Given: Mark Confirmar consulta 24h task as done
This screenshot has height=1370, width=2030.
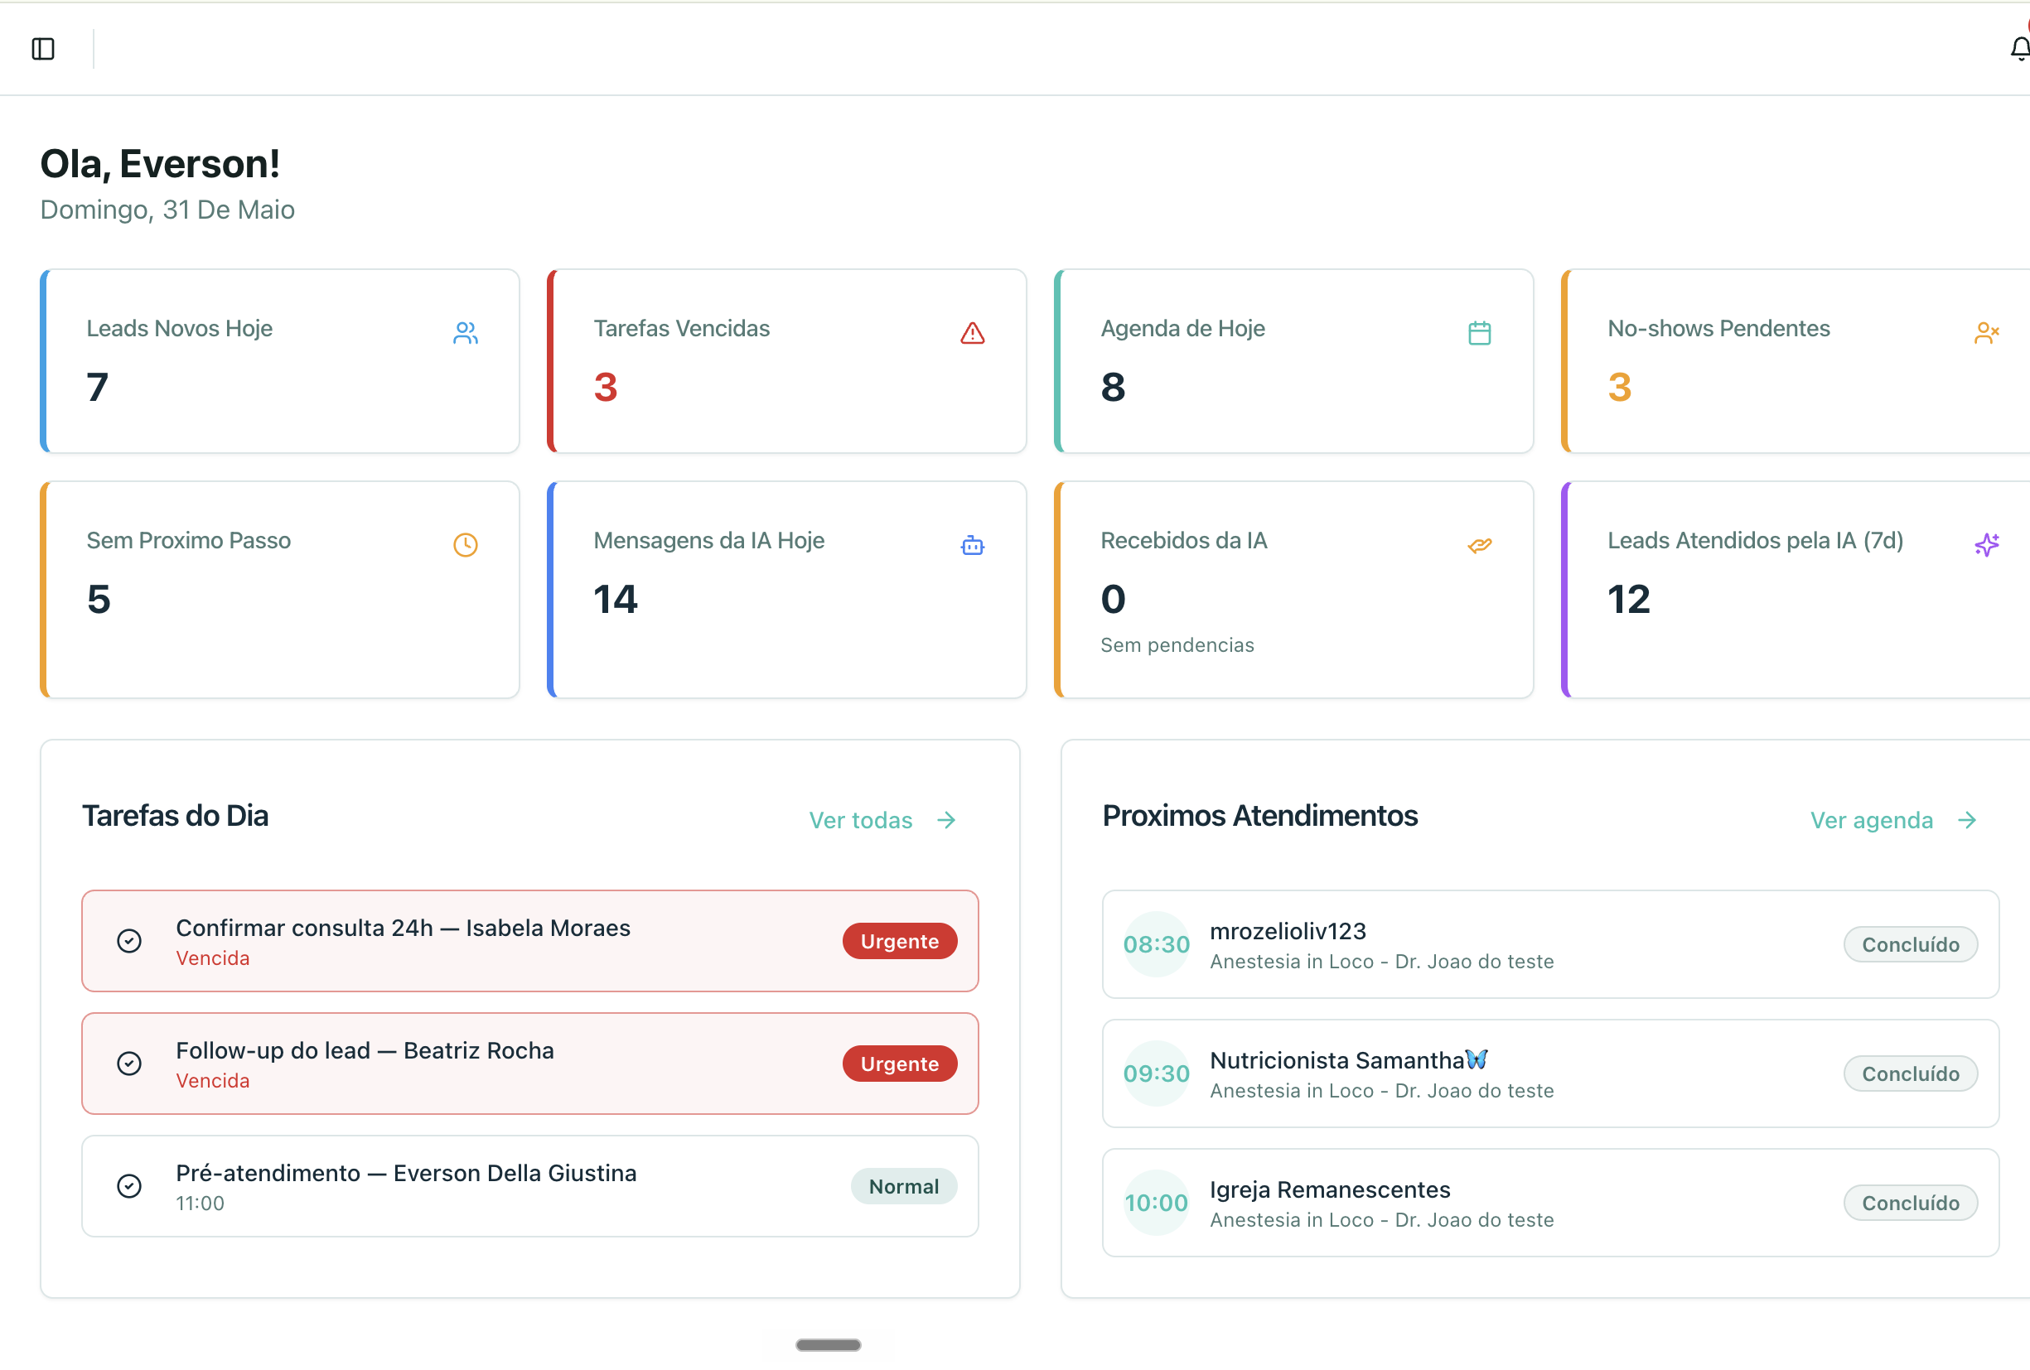Looking at the screenshot, I should [x=129, y=940].
